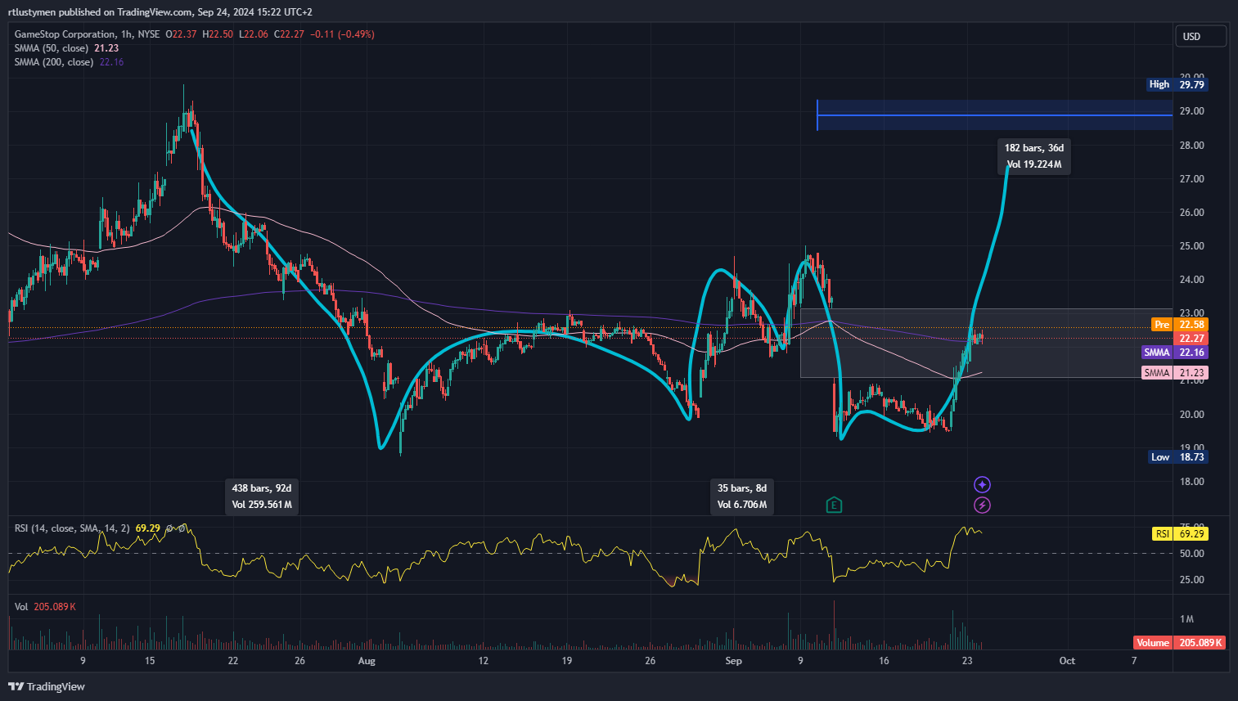The height and width of the screenshot is (701, 1238).
Task: Click the High 29.79 price label
Action: [x=1177, y=84]
